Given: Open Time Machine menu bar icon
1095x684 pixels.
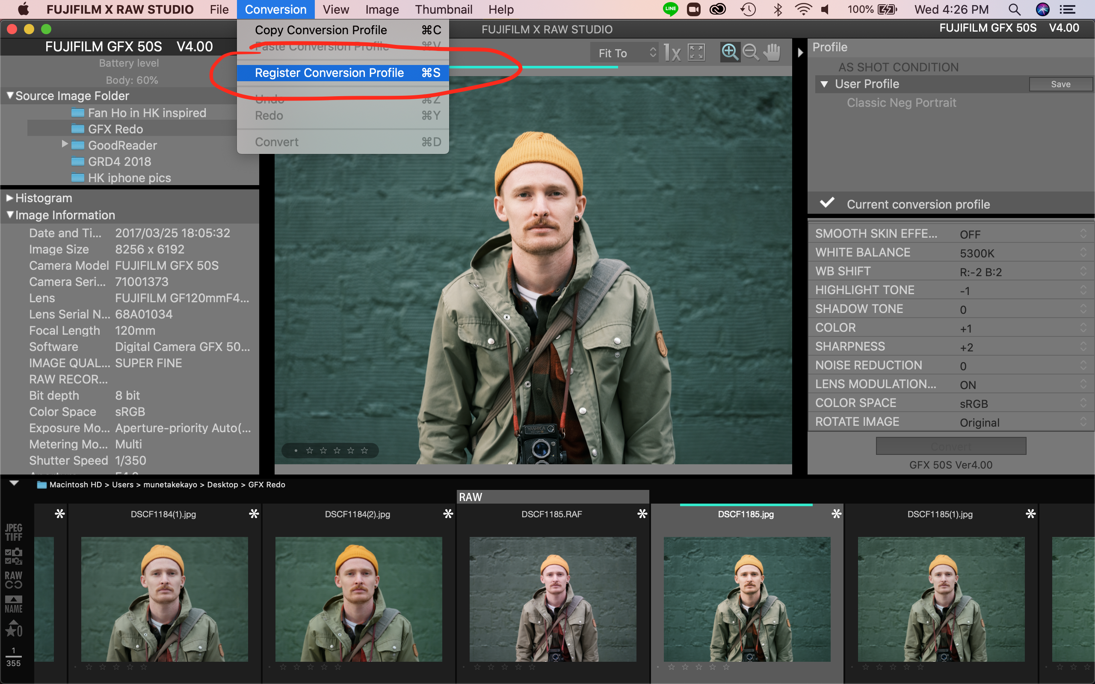Looking at the screenshot, I should [x=748, y=9].
